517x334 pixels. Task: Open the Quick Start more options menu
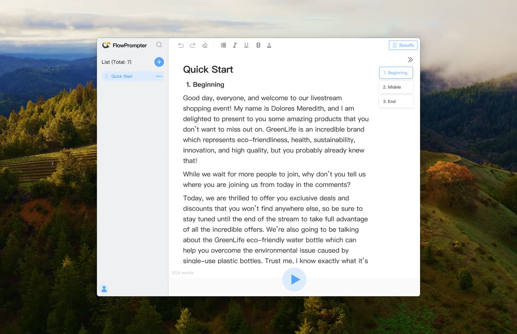coord(159,76)
